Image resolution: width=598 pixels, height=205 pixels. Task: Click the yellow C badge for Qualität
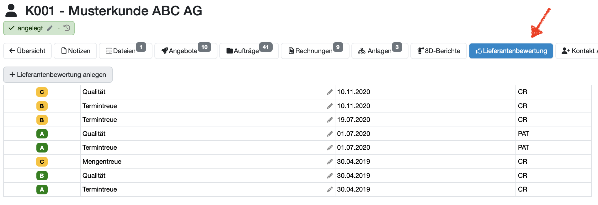tap(42, 92)
